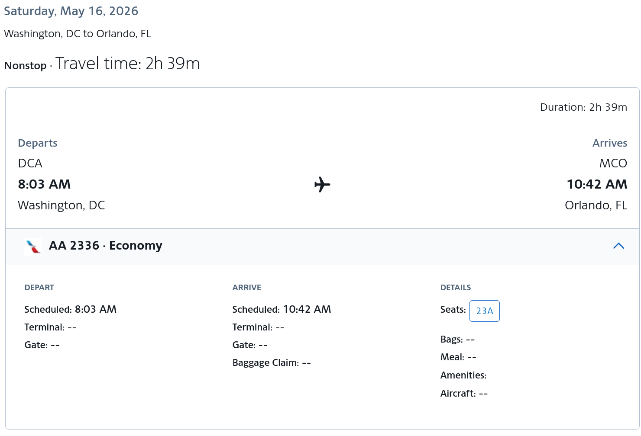
Task: Click the airplane icon between departure and arrival
Action: (x=322, y=184)
